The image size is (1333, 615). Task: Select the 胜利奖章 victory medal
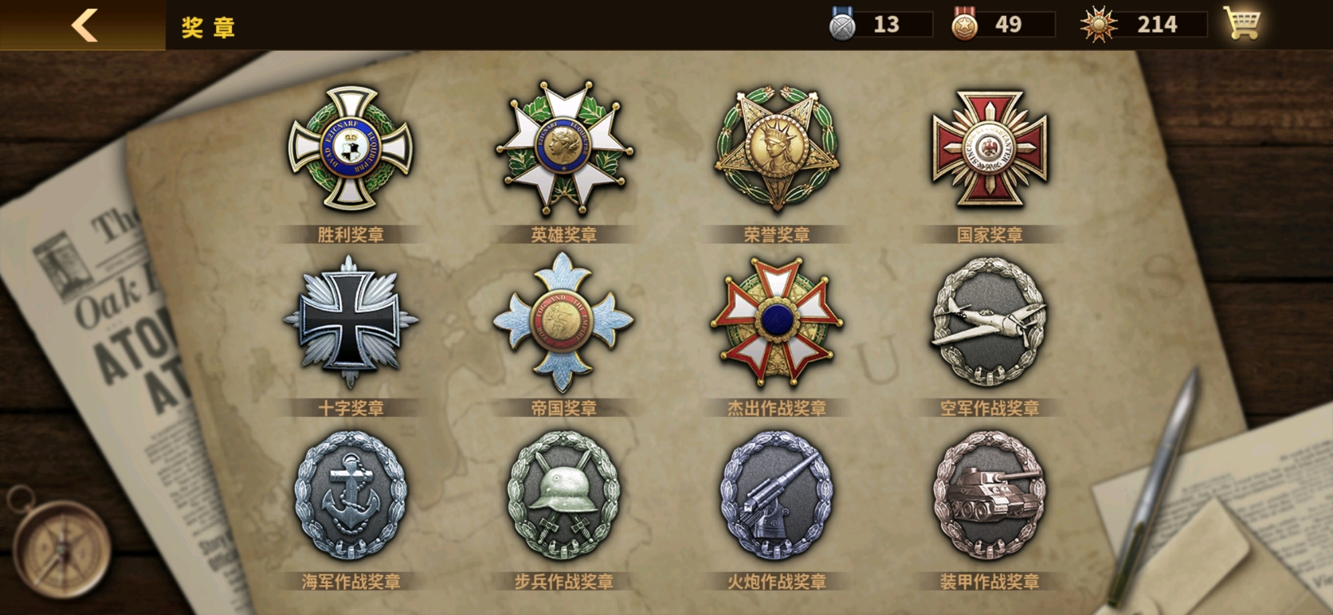click(x=351, y=148)
